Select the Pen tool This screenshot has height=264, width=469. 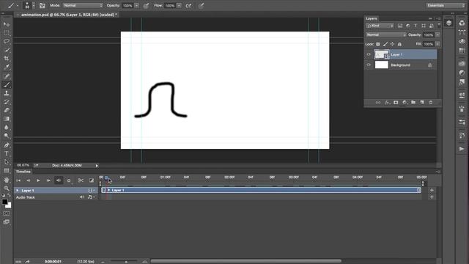coord(7,145)
